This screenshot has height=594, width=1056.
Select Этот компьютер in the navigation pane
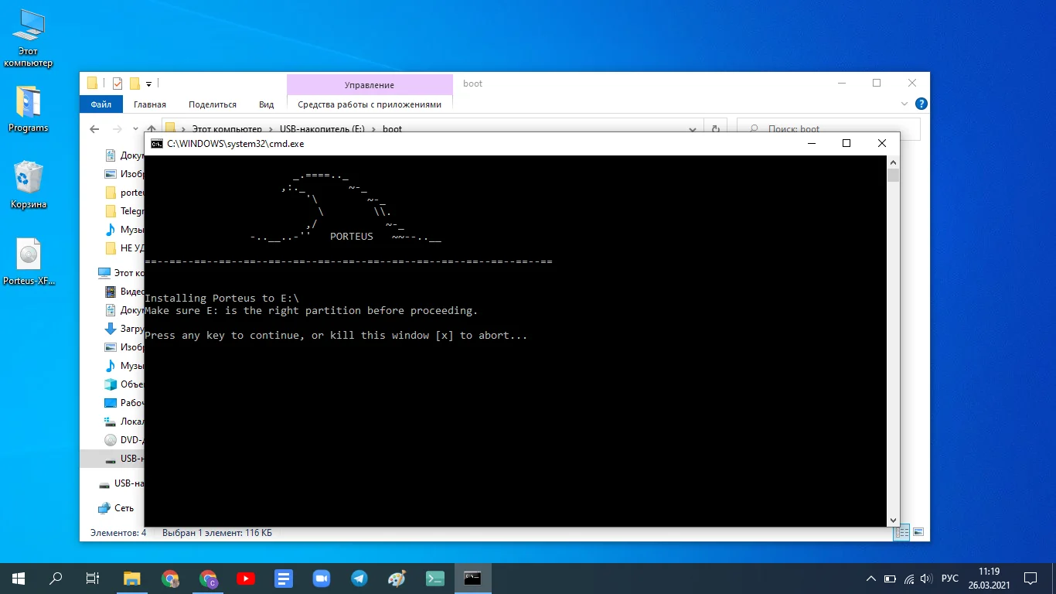121,273
